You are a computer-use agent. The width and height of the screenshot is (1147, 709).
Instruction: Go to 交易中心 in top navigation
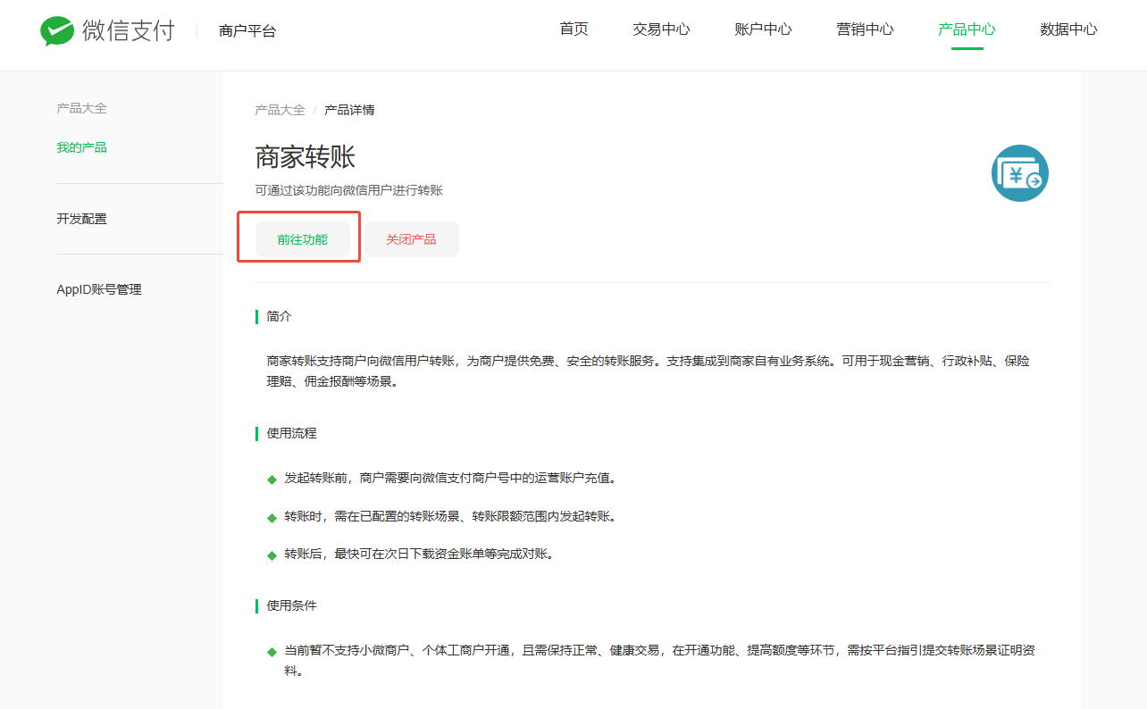[x=661, y=29]
